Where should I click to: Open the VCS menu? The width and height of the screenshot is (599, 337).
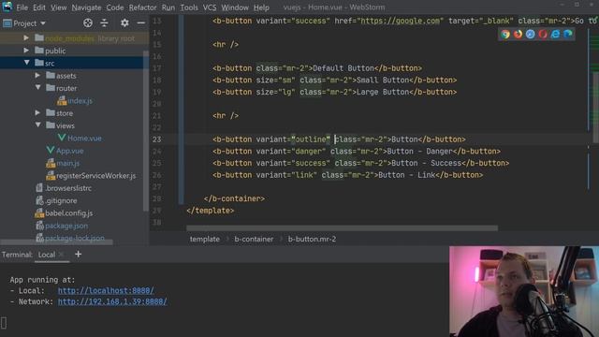click(210, 7)
